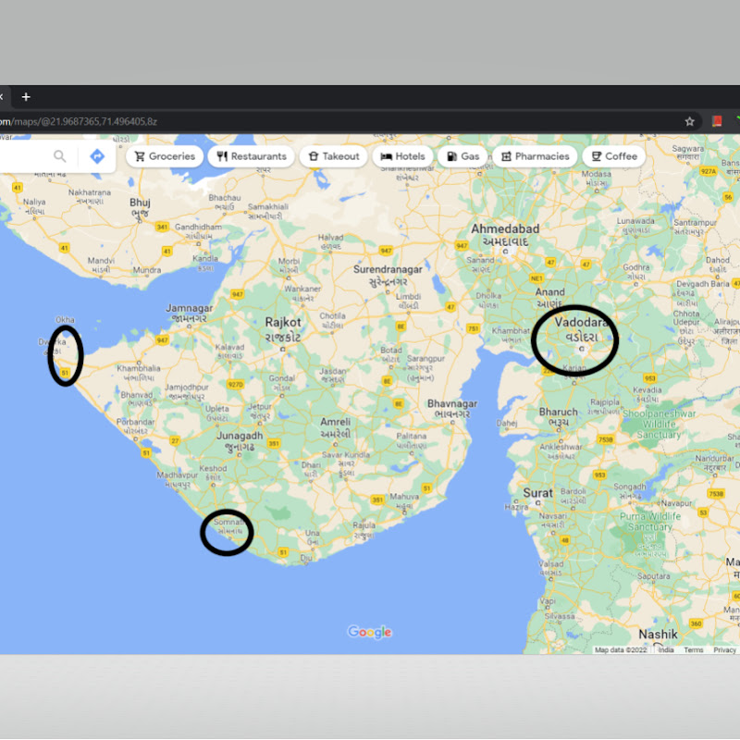The height and width of the screenshot is (740, 740).
Task: Select the Takeout category chip
Action: [334, 156]
